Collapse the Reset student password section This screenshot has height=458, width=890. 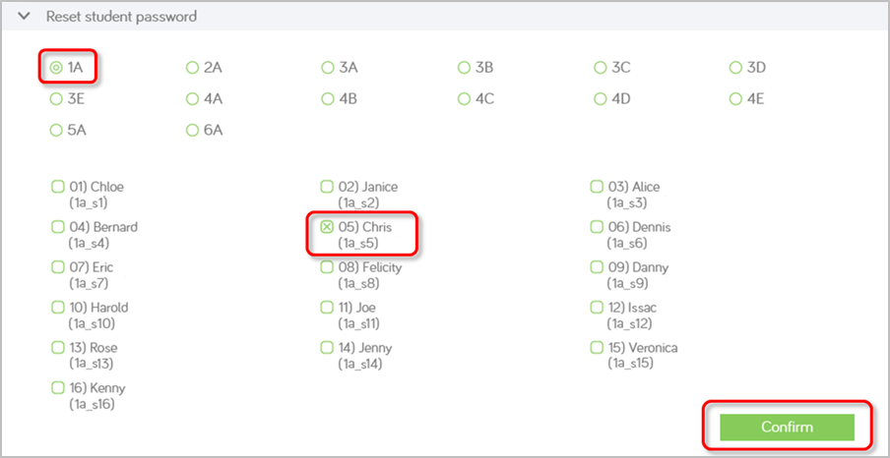coord(24,17)
